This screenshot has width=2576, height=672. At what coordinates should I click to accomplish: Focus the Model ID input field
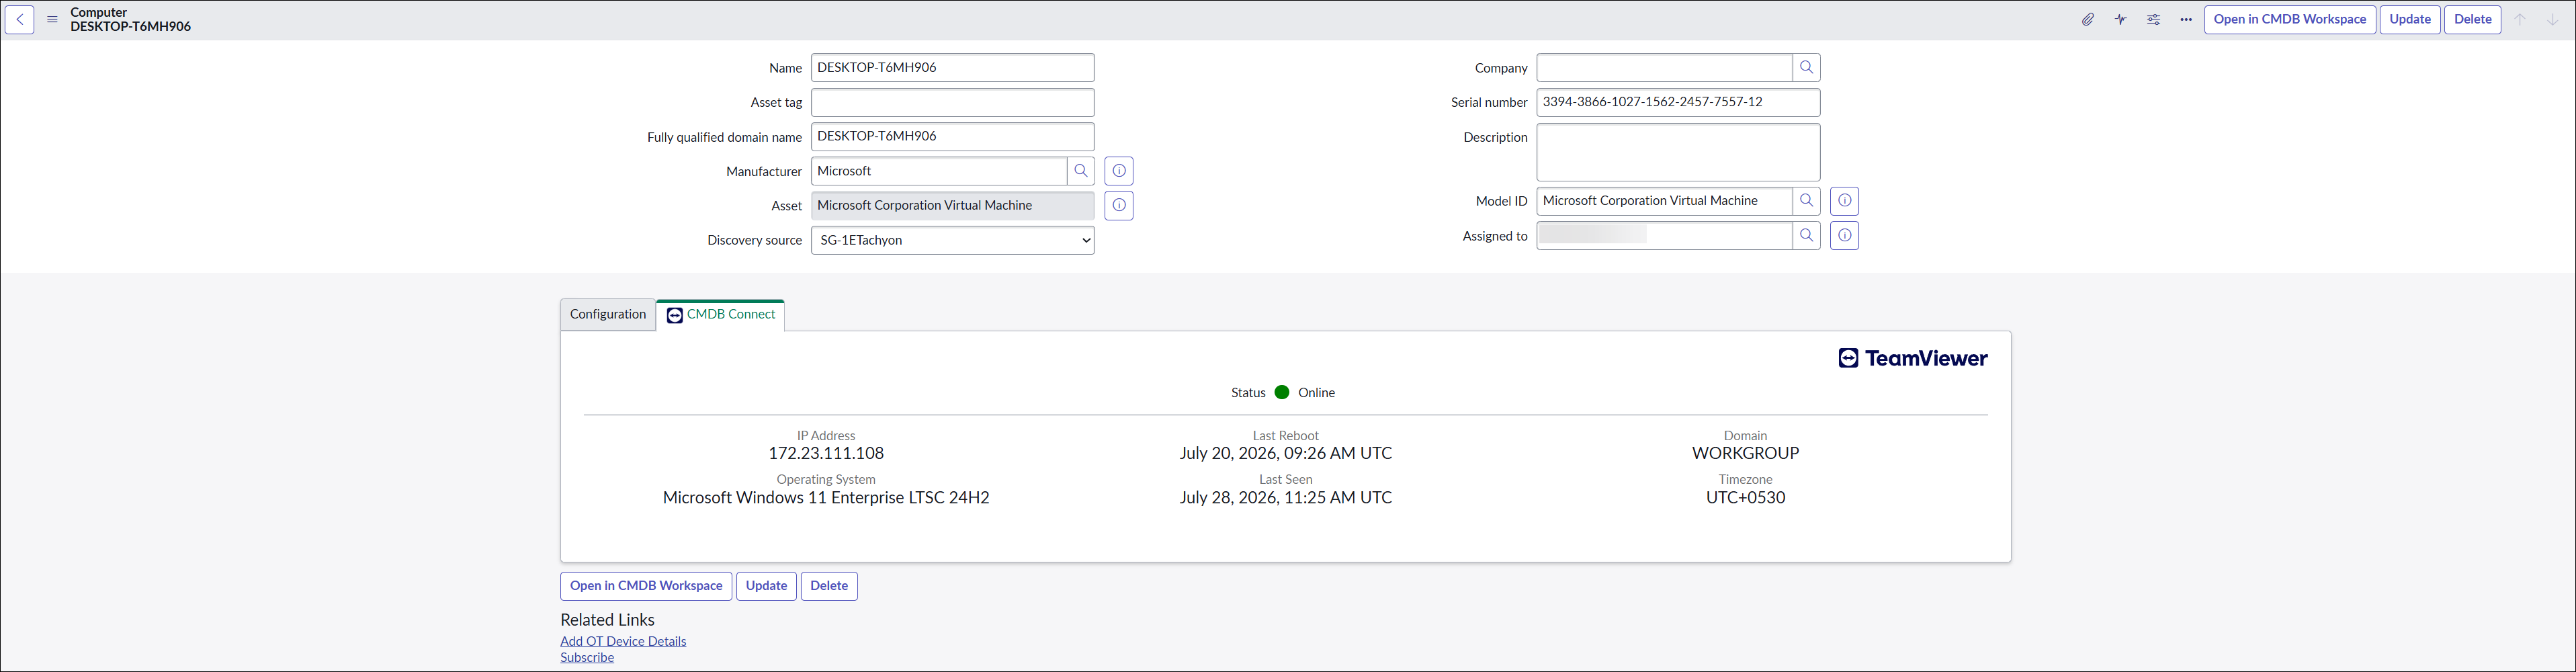1664,201
